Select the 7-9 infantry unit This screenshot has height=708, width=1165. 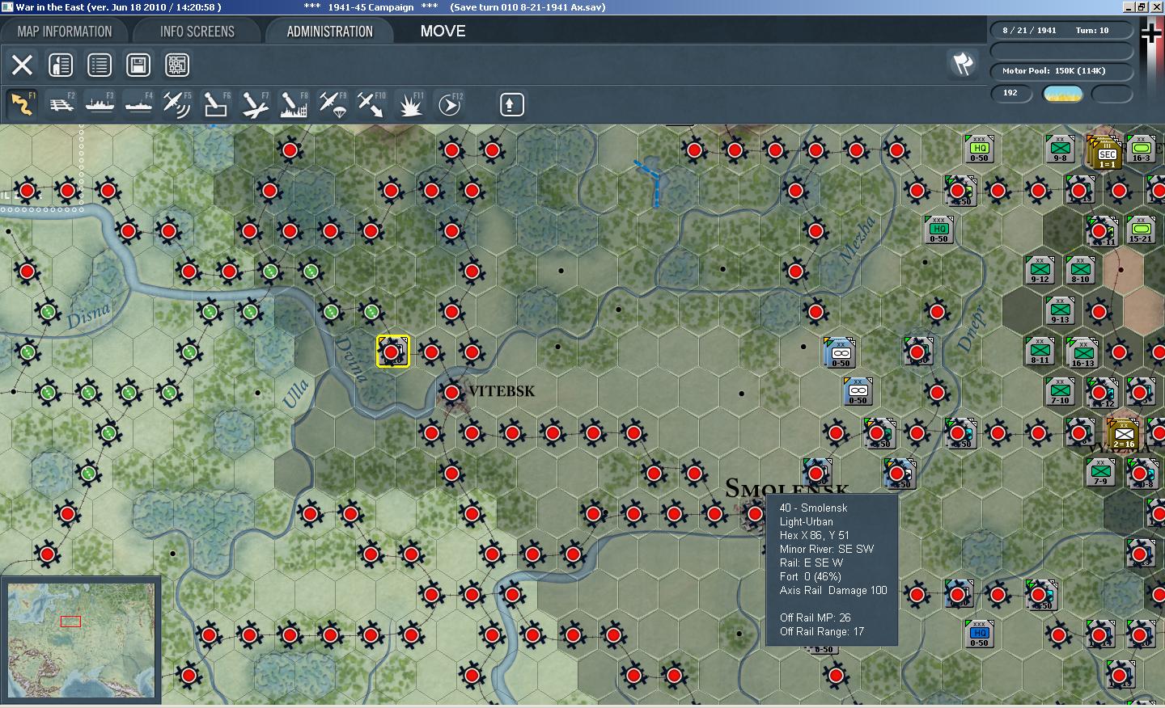[x=1100, y=472]
